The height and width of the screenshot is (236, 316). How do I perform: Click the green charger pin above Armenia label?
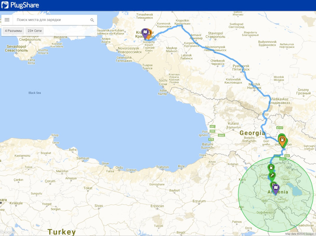point(273,184)
